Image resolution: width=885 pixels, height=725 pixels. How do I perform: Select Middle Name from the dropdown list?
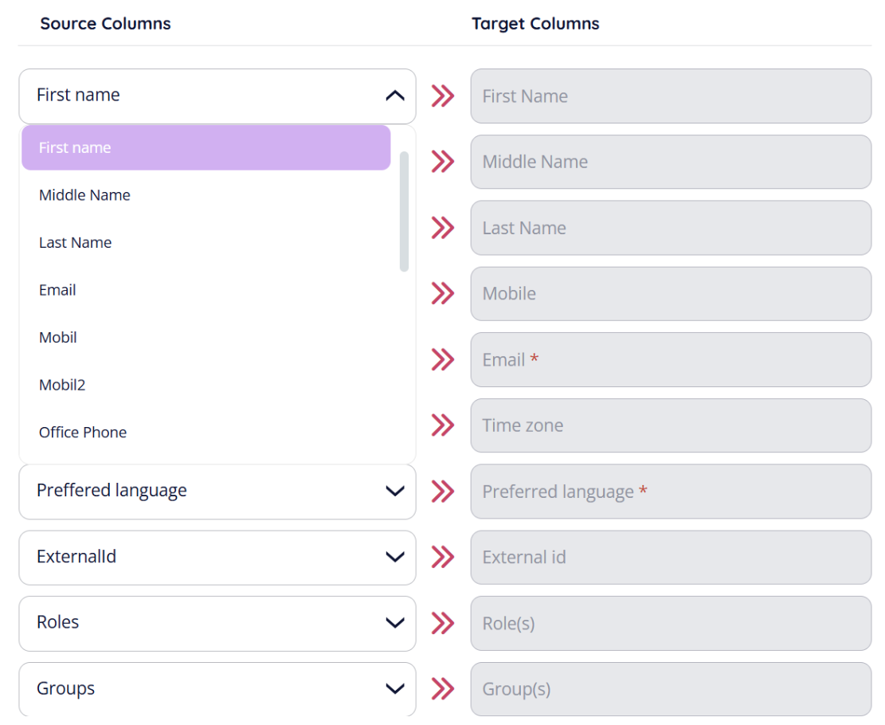coord(84,195)
